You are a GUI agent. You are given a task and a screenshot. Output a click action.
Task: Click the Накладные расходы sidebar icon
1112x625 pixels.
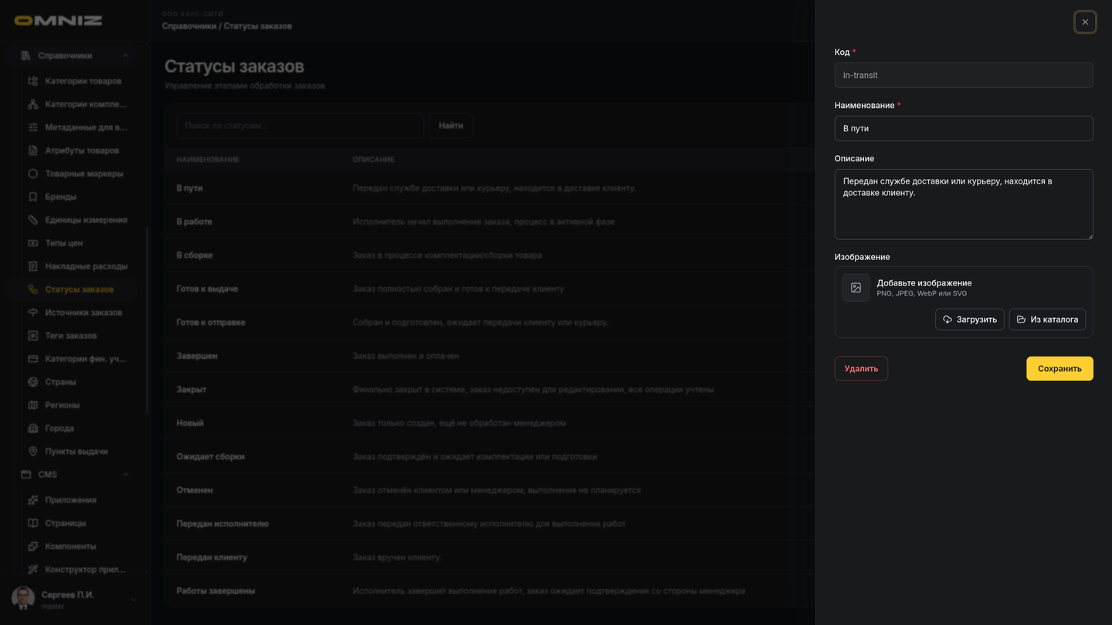32,266
